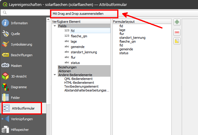Select flaeche_qm in the available fields
198x135 pixels.
79,36
